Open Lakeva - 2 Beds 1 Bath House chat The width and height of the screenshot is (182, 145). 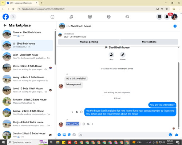(x=27, y=113)
